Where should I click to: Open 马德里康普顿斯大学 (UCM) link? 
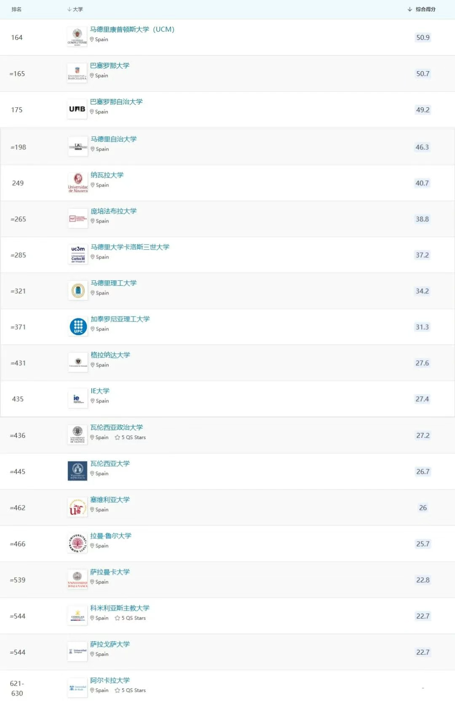(132, 29)
